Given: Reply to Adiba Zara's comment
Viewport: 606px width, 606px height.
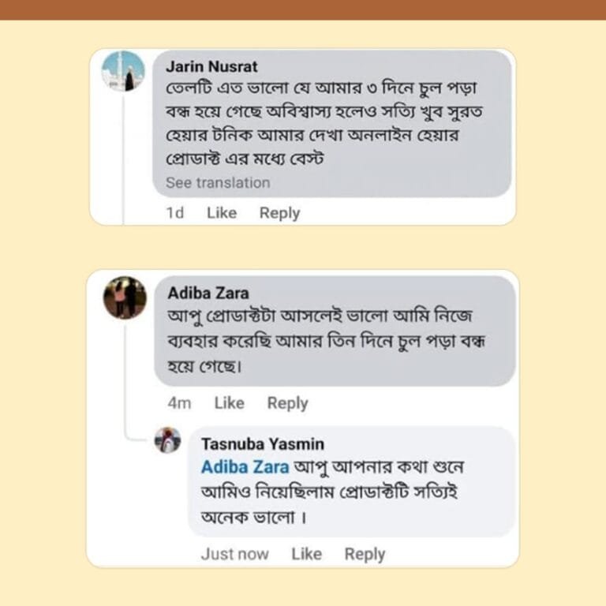Looking at the screenshot, I should (287, 403).
